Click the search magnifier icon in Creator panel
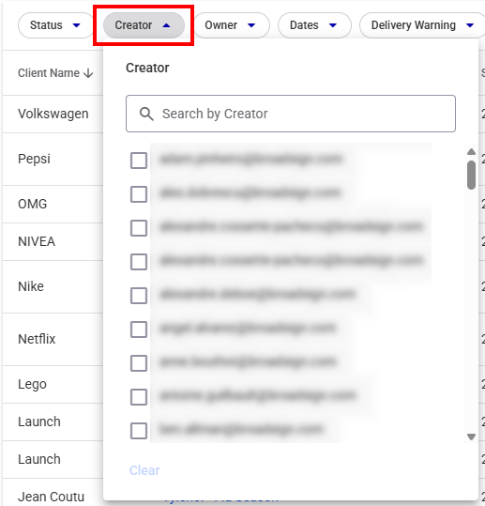The height and width of the screenshot is (506, 485). (x=146, y=114)
